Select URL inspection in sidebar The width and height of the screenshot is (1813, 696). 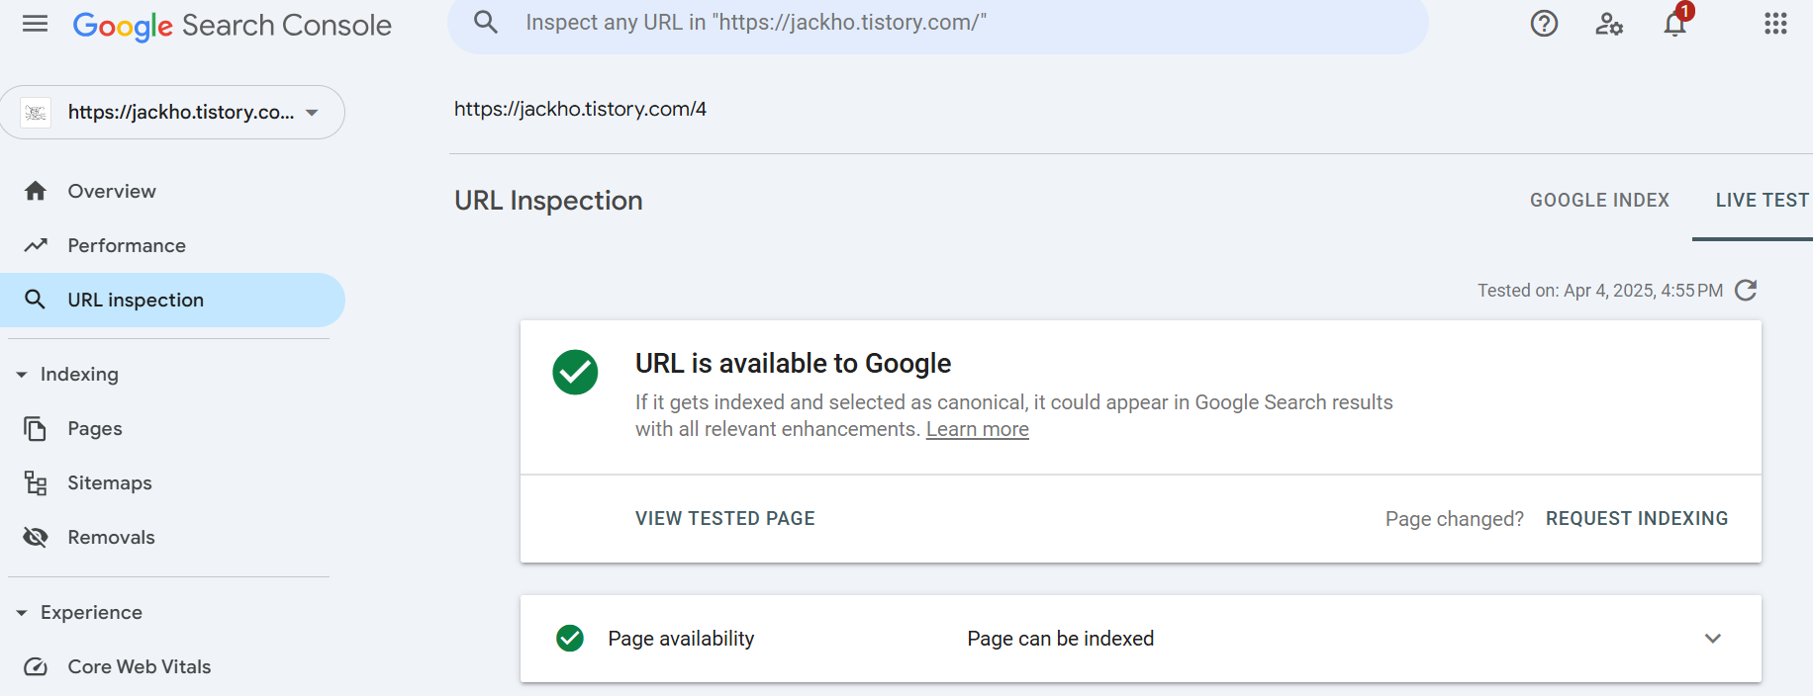coord(172,300)
